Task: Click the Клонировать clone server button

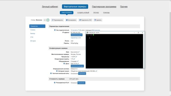Action: click(x=71, y=20)
